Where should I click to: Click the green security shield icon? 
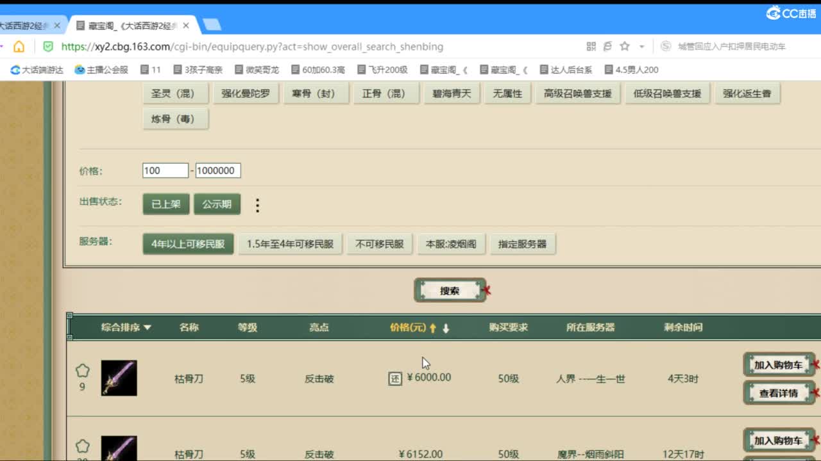pos(48,47)
